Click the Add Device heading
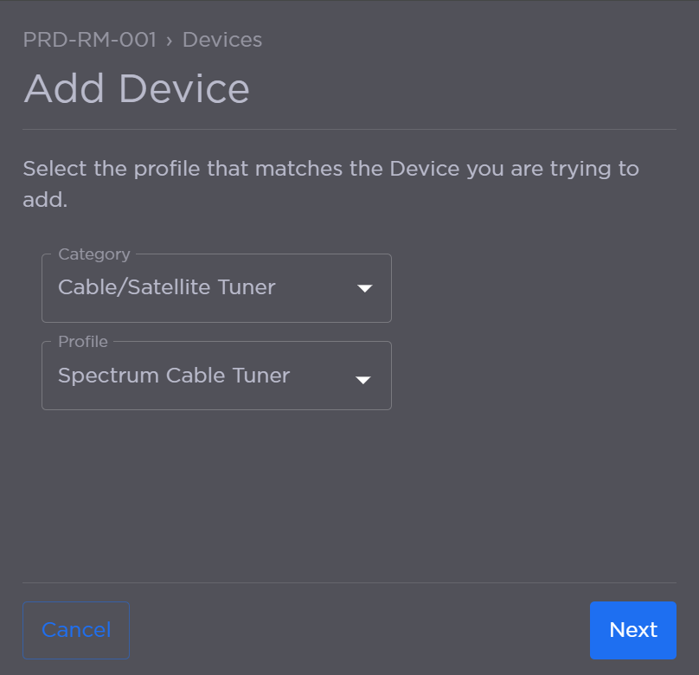This screenshot has height=675, width=699. click(x=137, y=88)
